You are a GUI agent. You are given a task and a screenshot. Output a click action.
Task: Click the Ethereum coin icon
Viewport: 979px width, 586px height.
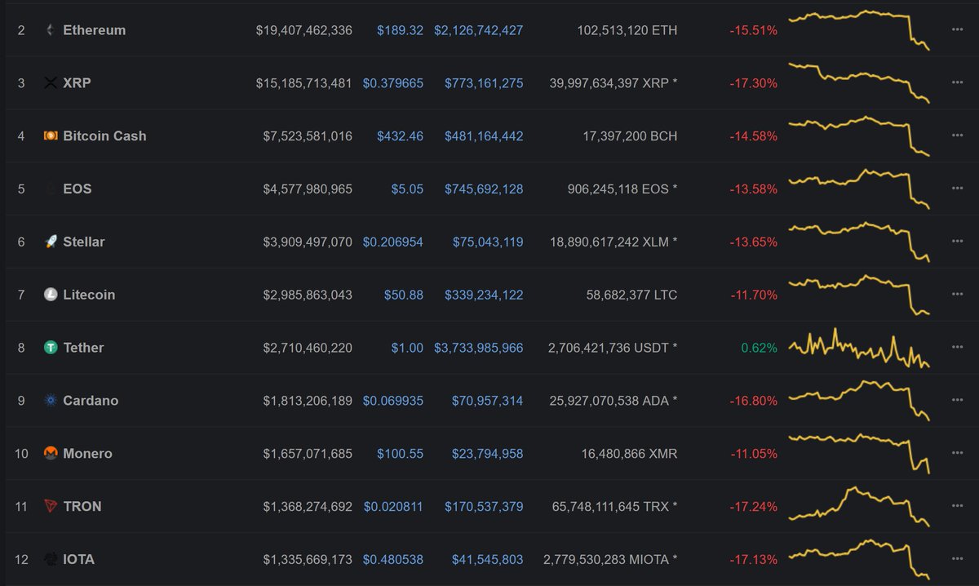pos(51,30)
